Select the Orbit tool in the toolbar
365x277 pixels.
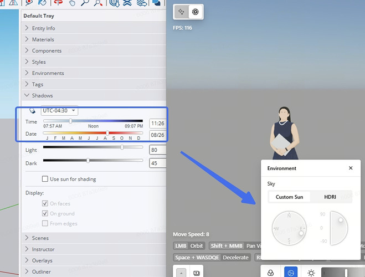click(x=58, y=3)
